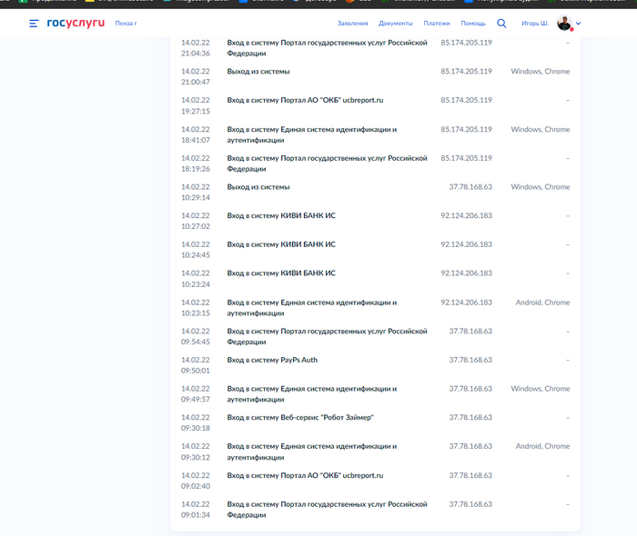Select the КИВИ БАНК ИС entry at 10:24:45
The height and width of the screenshot is (536, 637).
pos(281,244)
